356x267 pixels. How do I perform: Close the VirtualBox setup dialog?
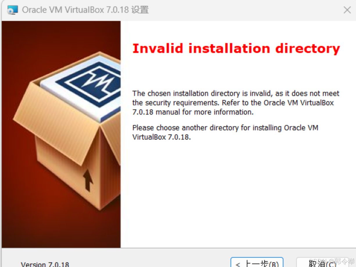point(347,10)
